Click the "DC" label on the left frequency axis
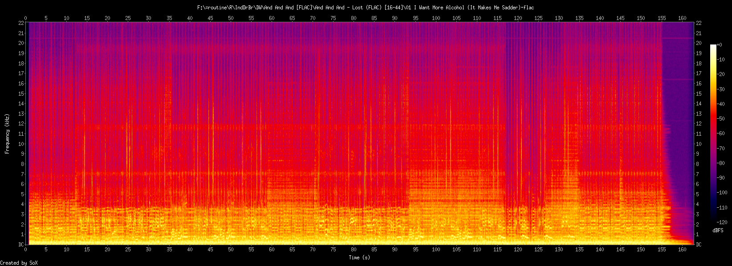This screenshot has height=266, width=732. (x=21, y=245)
